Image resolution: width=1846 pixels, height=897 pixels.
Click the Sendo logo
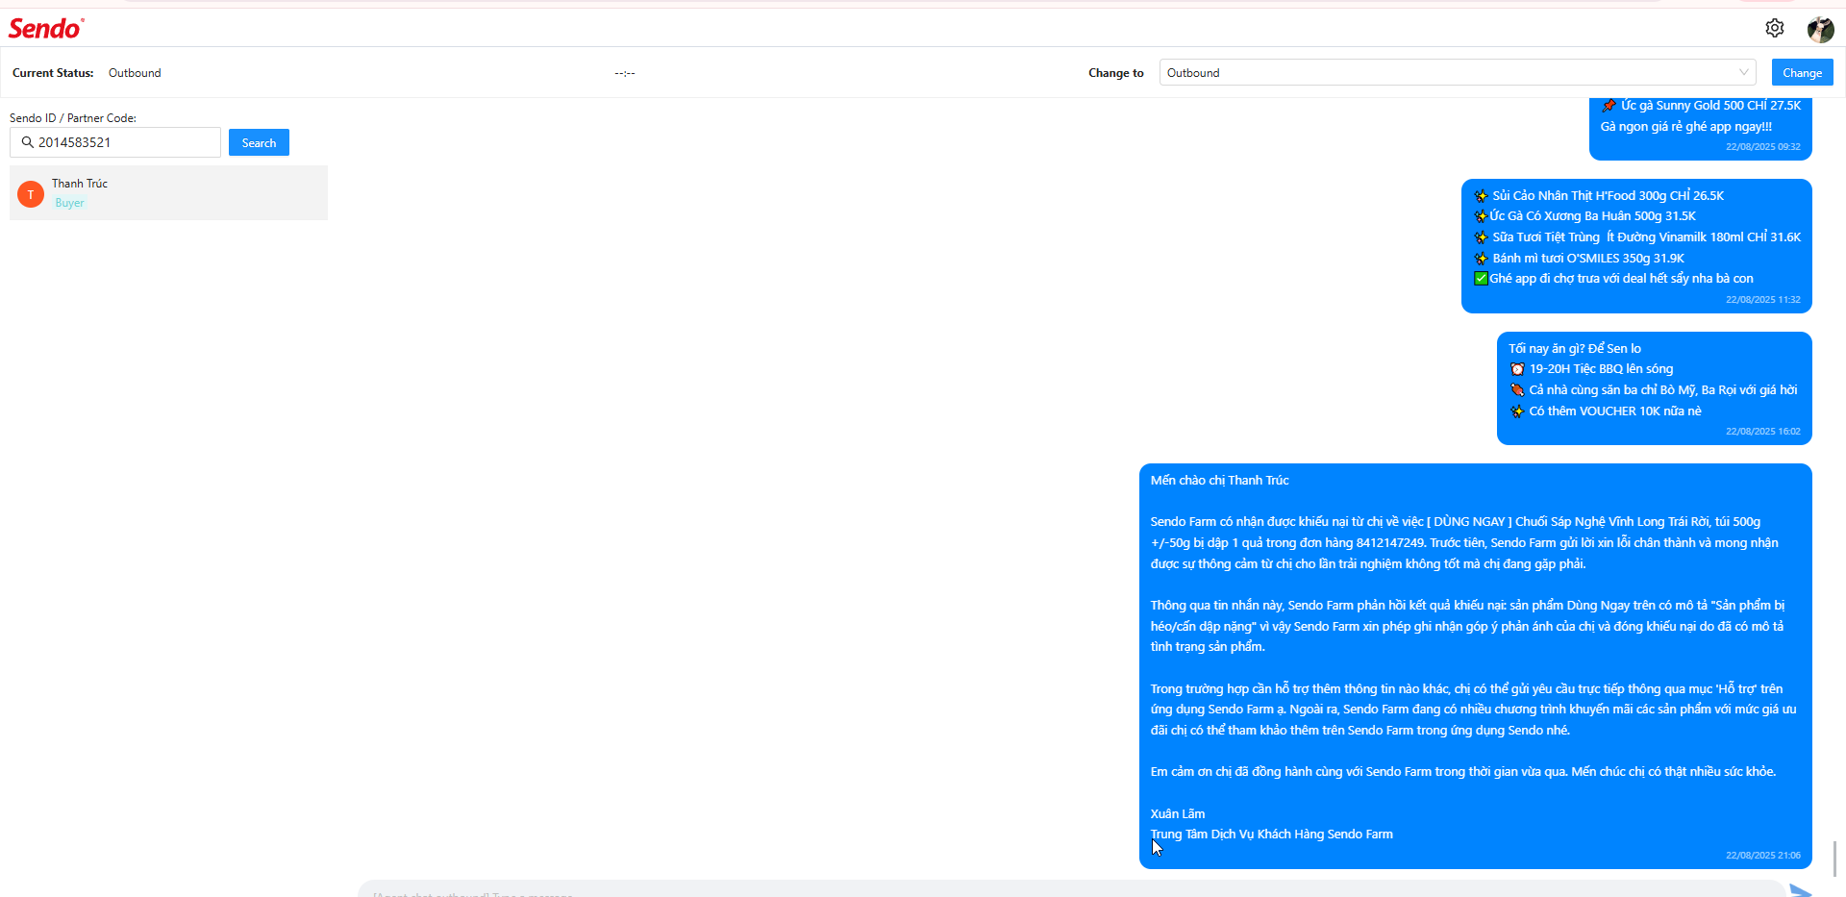(x=46, y=28)
